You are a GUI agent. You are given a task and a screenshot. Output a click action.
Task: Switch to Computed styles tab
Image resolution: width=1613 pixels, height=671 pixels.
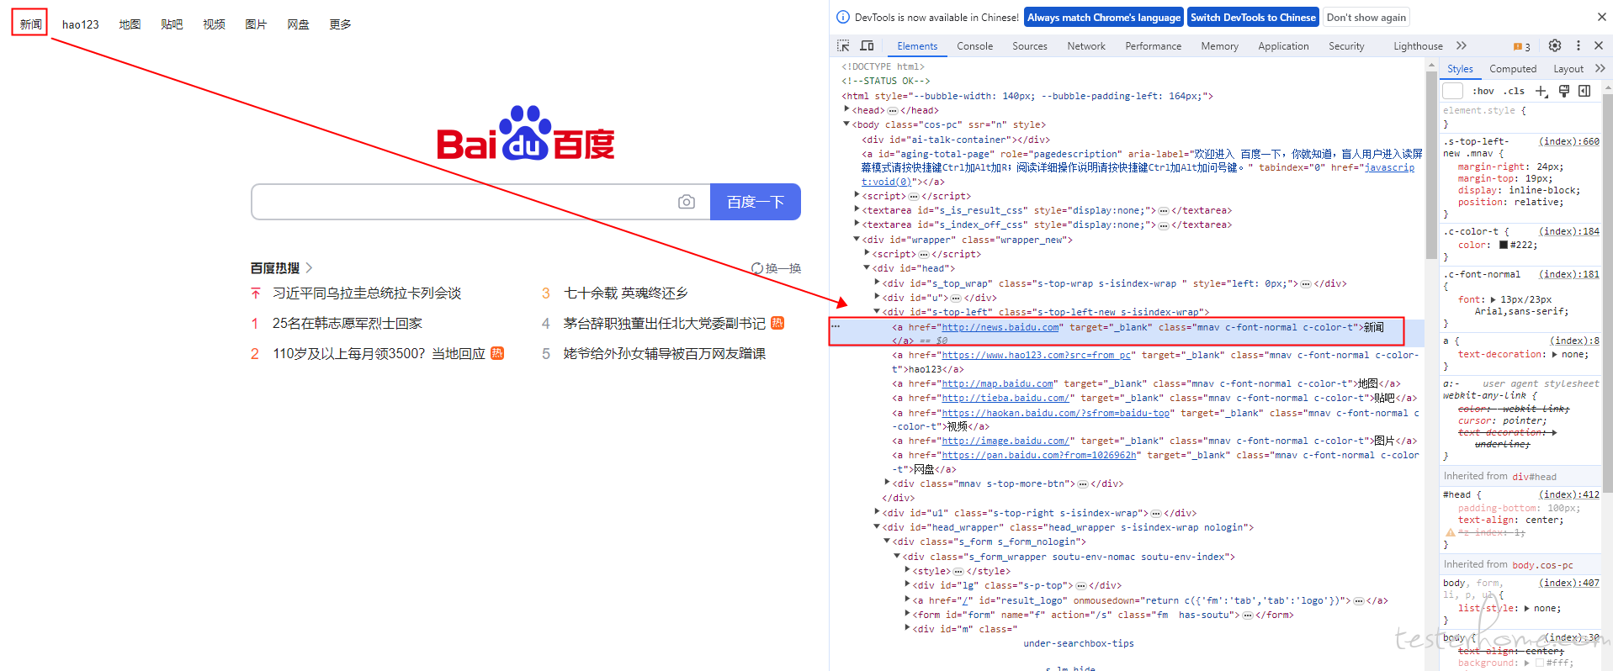1513,69
